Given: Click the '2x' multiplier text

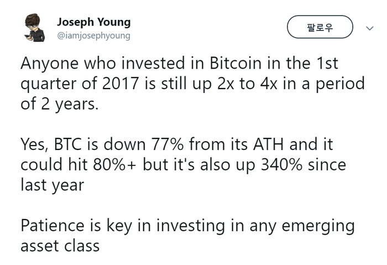Looking at the screenshot, I should [x=226, y=84].
